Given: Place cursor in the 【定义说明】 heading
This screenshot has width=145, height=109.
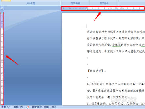Looking at the screenshot, I should [95, 71].
